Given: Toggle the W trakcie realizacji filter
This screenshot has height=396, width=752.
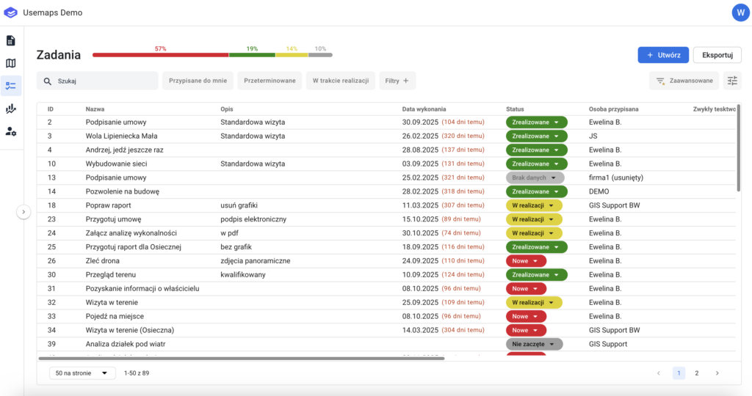Looking at the screenshot, I should click(341, 81).
